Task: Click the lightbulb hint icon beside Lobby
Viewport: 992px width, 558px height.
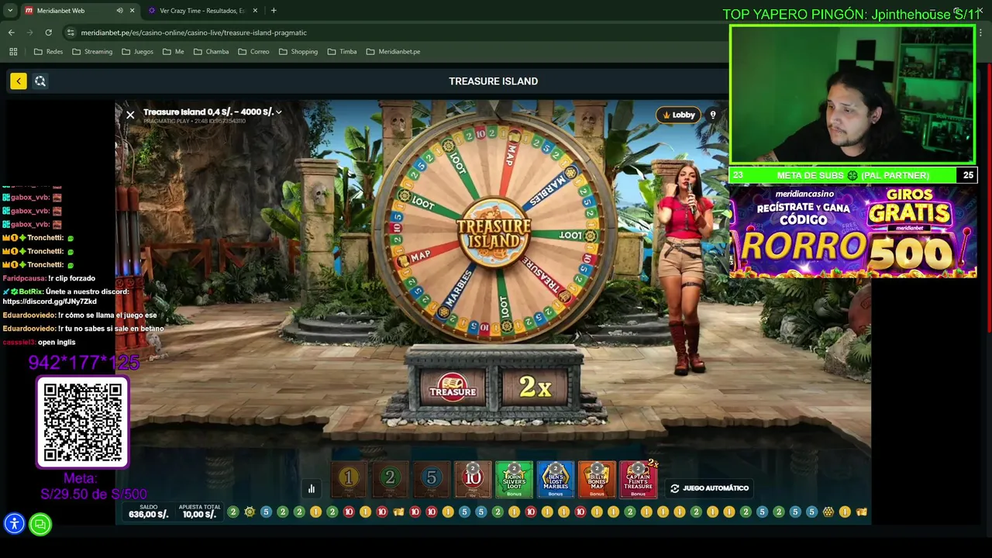Action: 713,115
